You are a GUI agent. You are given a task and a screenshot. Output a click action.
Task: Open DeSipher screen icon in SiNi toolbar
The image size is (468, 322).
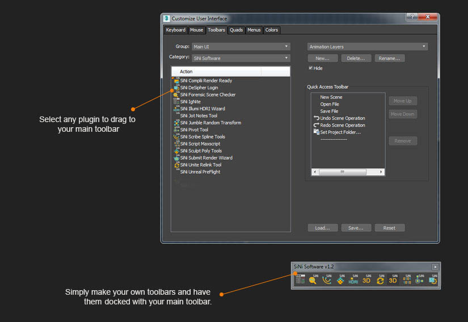point(433,279)
